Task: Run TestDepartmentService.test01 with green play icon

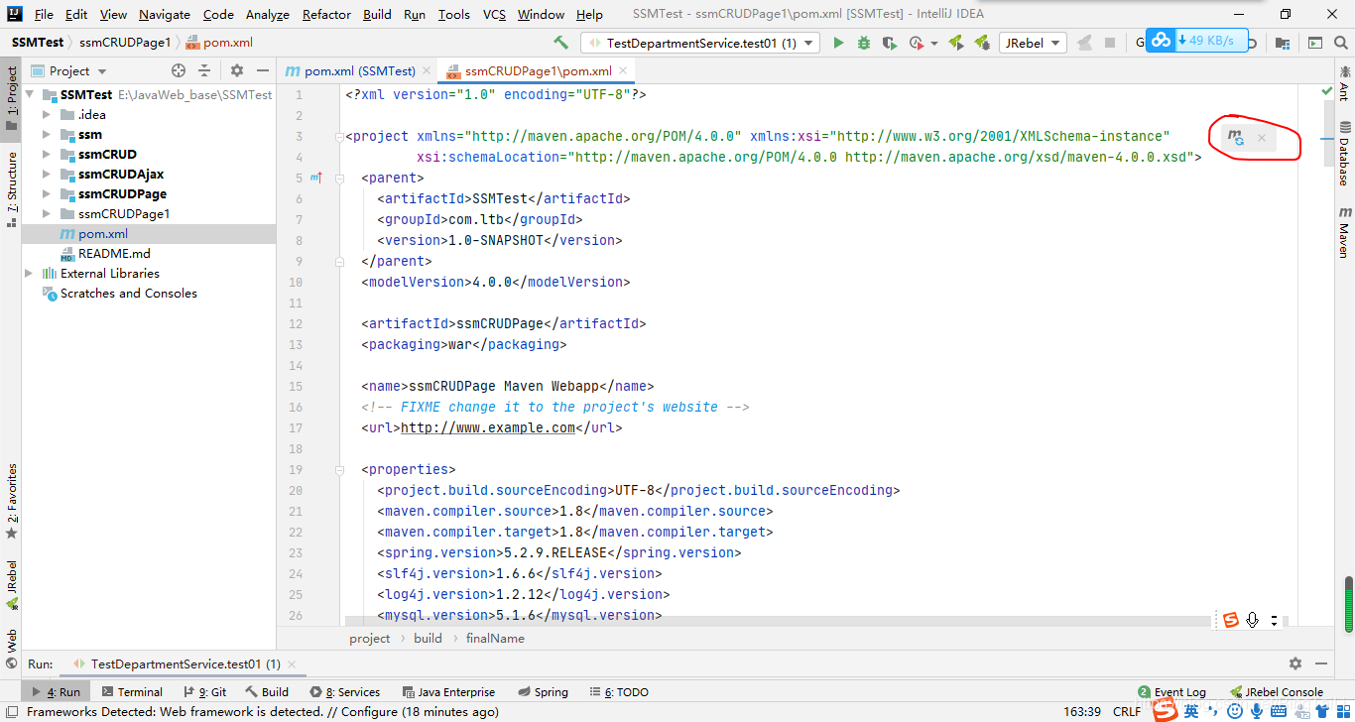Action: [x=838, y=43]
